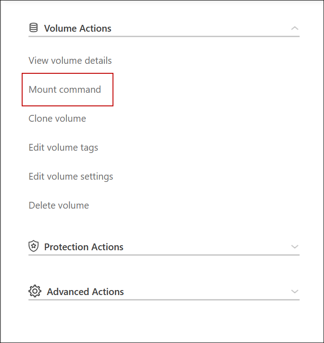Create a clone of the volume

tap(57, 119)
